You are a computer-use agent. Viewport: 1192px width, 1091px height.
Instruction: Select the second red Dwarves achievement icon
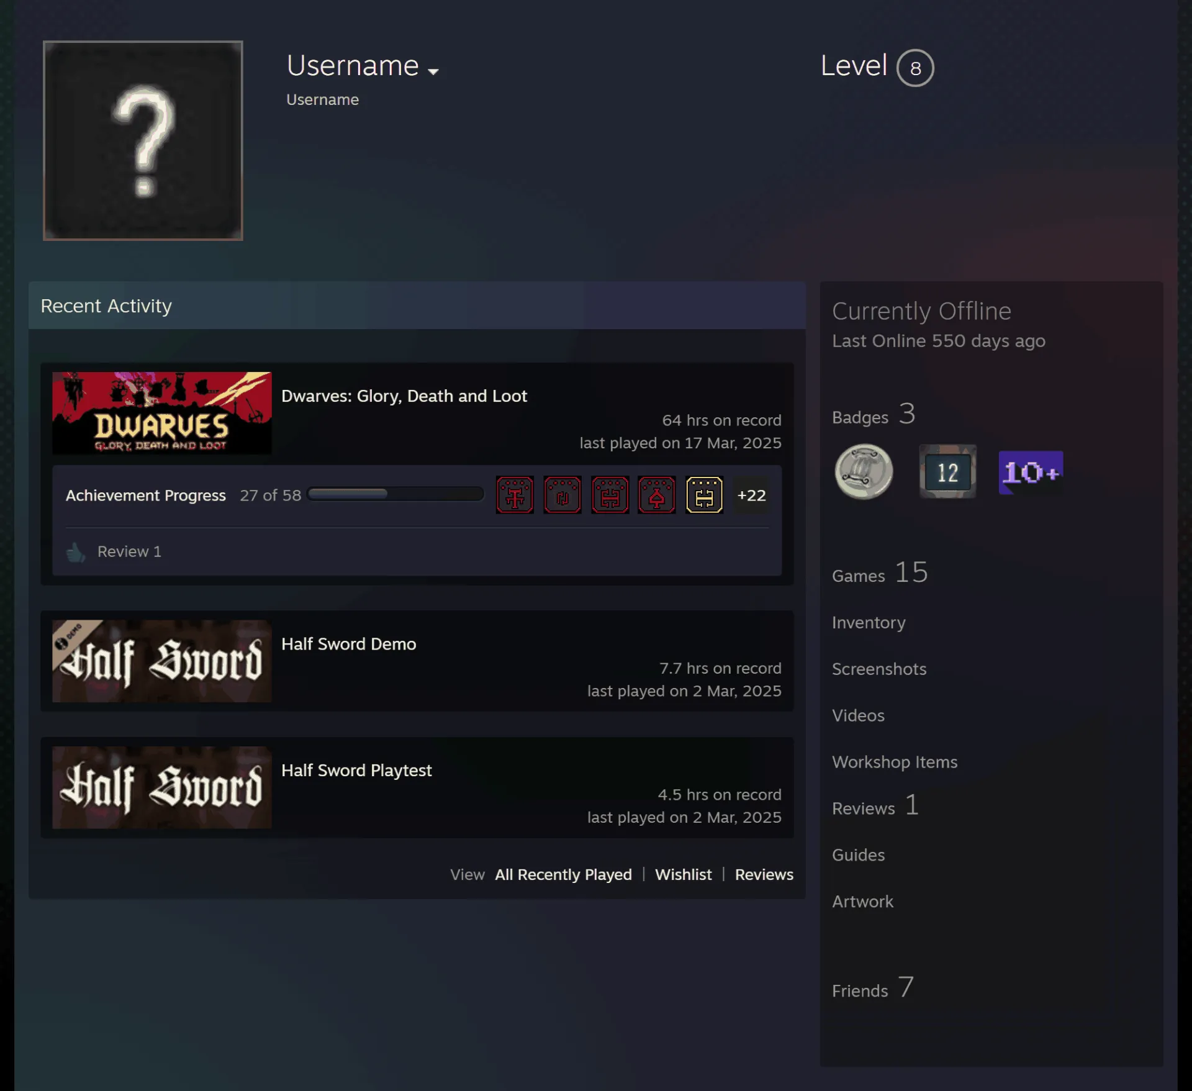click(562, 495)
